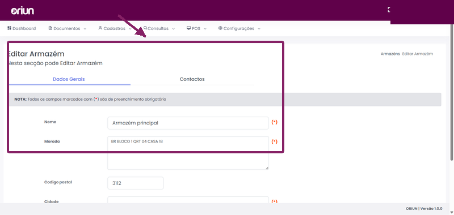Expand the POS menu chevron
454x215 pixels.
205,29
